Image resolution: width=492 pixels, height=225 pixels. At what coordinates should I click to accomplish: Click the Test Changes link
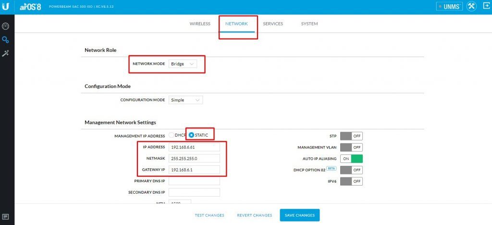(209, 215)
